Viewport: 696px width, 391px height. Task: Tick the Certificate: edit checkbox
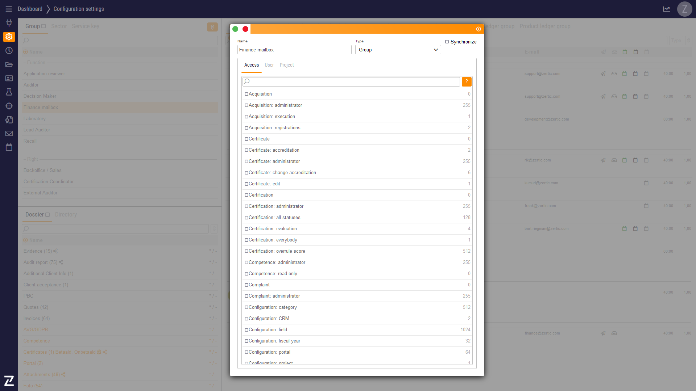point(246,184)
